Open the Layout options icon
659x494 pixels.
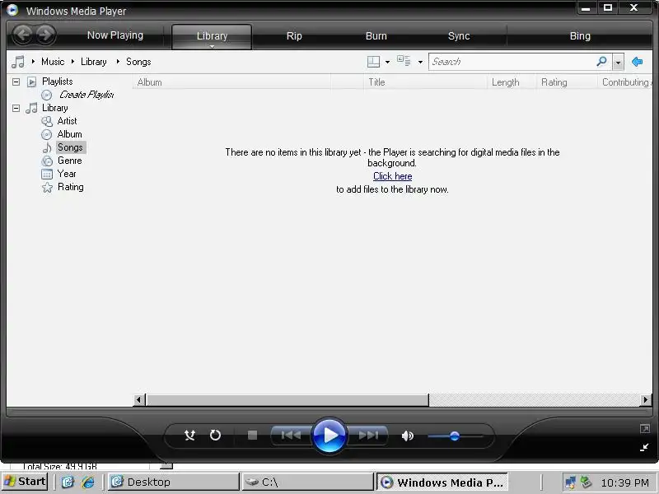point(373,62)
